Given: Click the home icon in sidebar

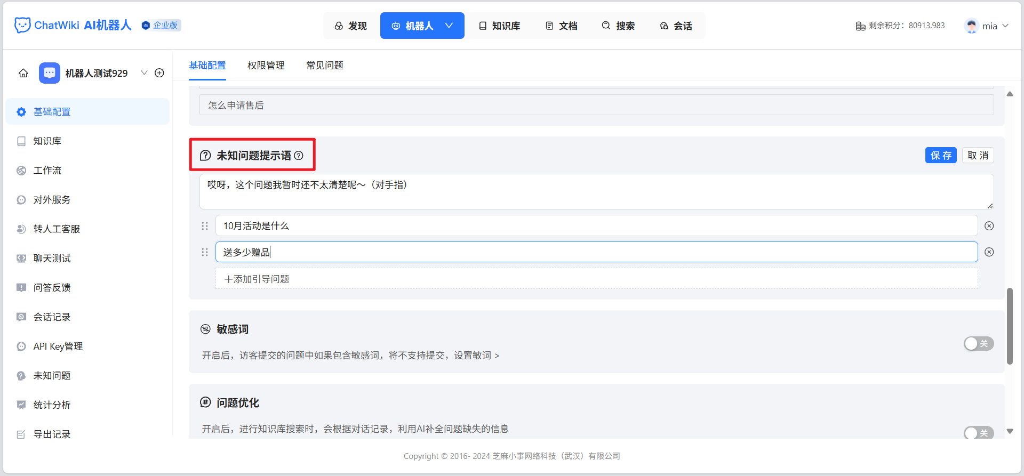Looking at the screenshot, I should [23, 73].
